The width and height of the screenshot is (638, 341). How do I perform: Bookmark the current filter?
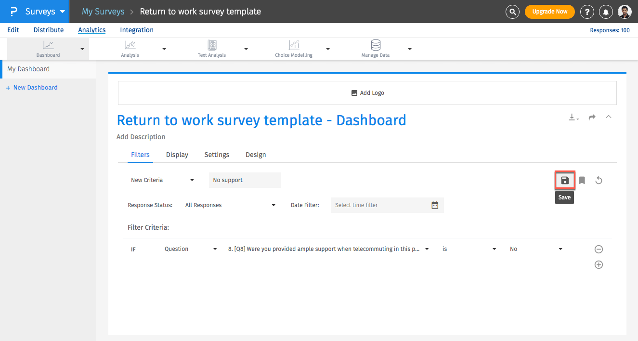pos(582,180)
